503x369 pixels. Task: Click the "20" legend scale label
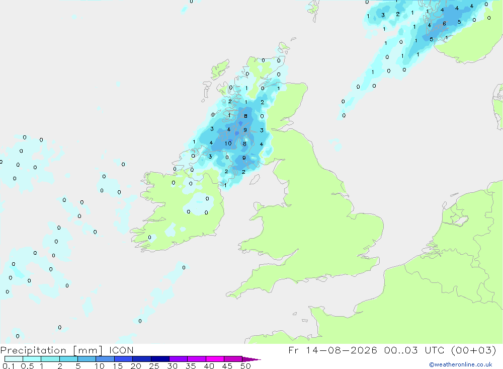click(136, 366)
